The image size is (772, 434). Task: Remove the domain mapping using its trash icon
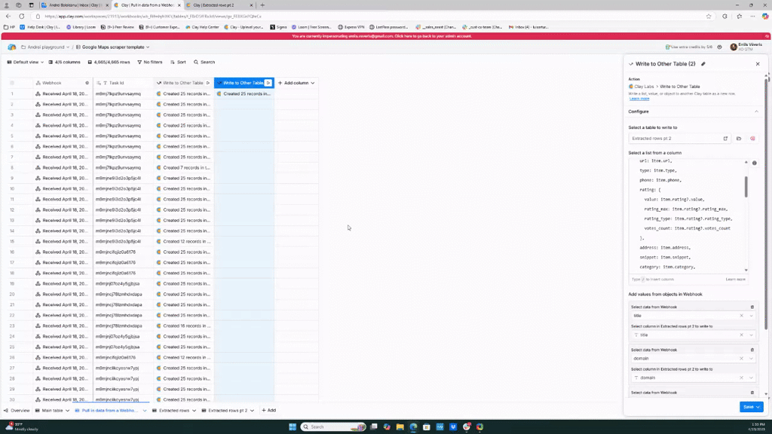click(x=752, y=350)
